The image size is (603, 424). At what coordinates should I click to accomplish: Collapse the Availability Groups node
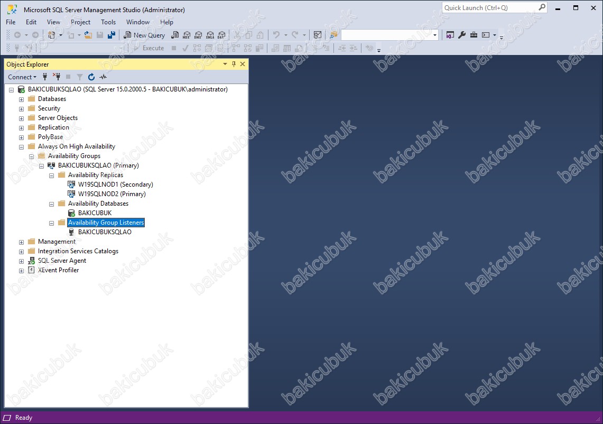point(31,156)
